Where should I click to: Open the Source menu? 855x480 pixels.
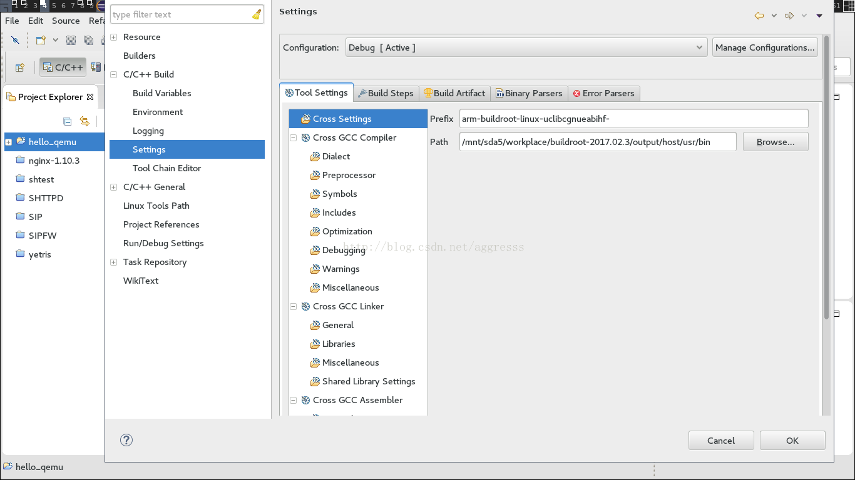point(66,21)
